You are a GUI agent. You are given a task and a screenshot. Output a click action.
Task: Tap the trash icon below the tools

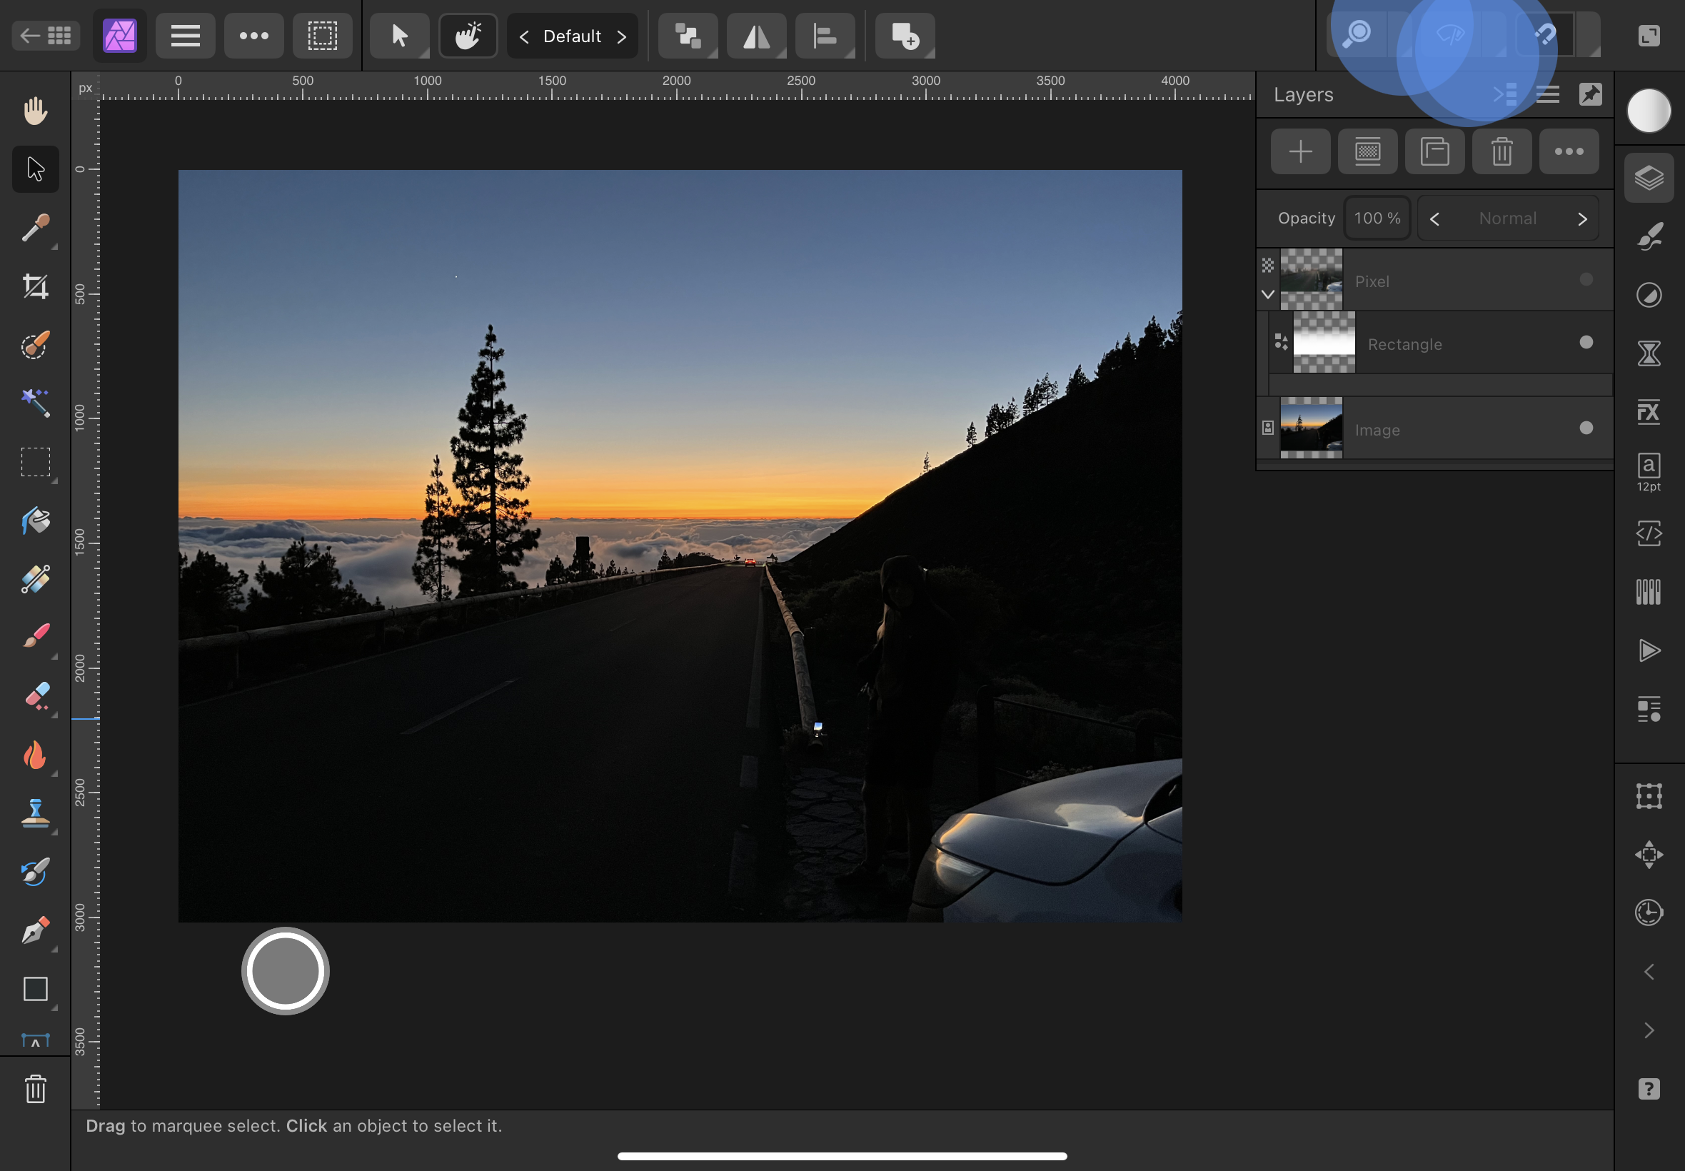pos(35,1089)
